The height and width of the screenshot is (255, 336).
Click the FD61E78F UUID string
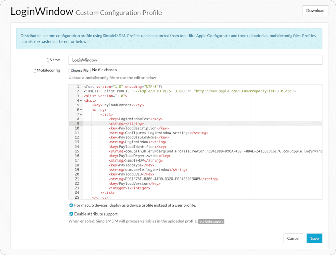pos(164,179)
